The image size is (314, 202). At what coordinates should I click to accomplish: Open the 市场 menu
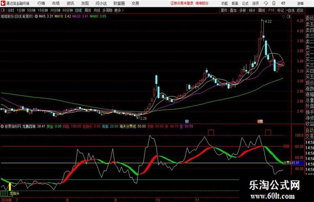click(x=56, y=3)
